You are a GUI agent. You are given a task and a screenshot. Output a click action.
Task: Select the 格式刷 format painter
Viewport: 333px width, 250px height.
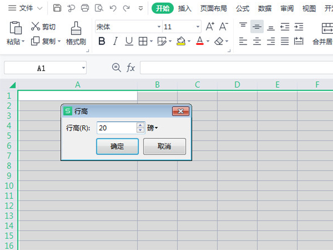coord(76,33)
